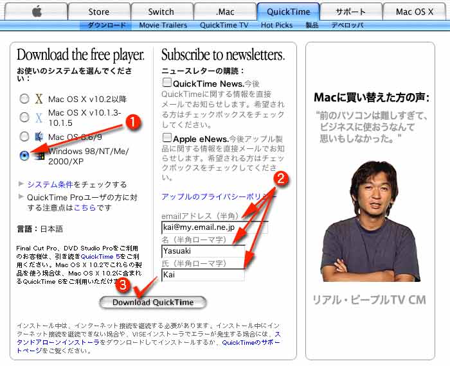Click the Apple eNews. bold label

point(201,139)
